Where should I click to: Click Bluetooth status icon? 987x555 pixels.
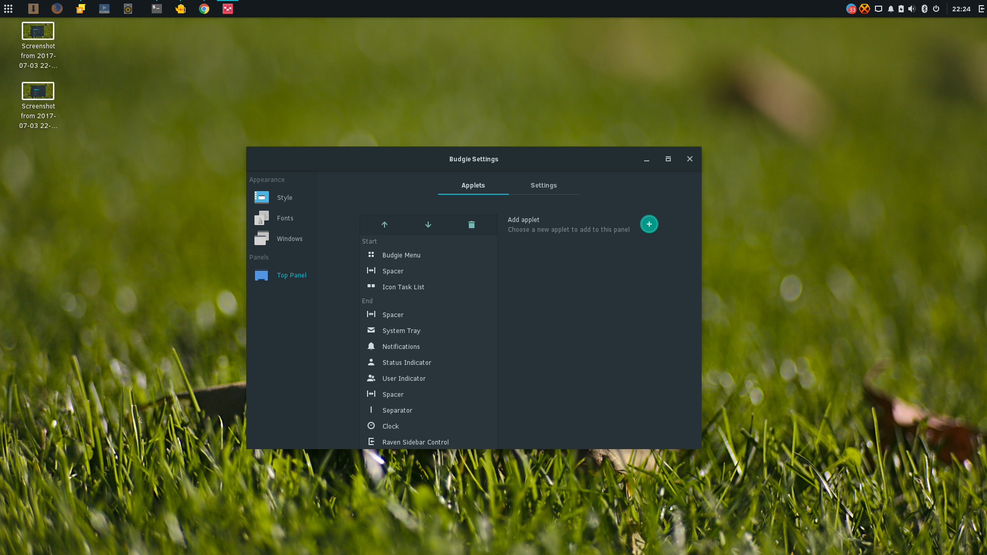pos(924,9)
